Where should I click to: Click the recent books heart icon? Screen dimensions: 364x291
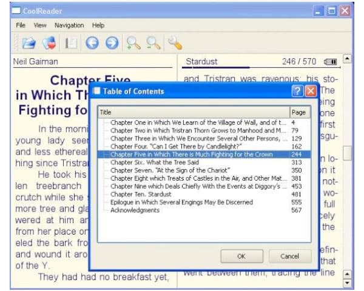click(x=49, y=43)
